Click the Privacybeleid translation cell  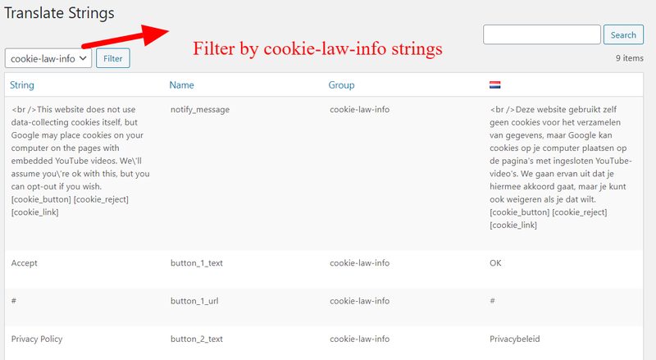515,339
